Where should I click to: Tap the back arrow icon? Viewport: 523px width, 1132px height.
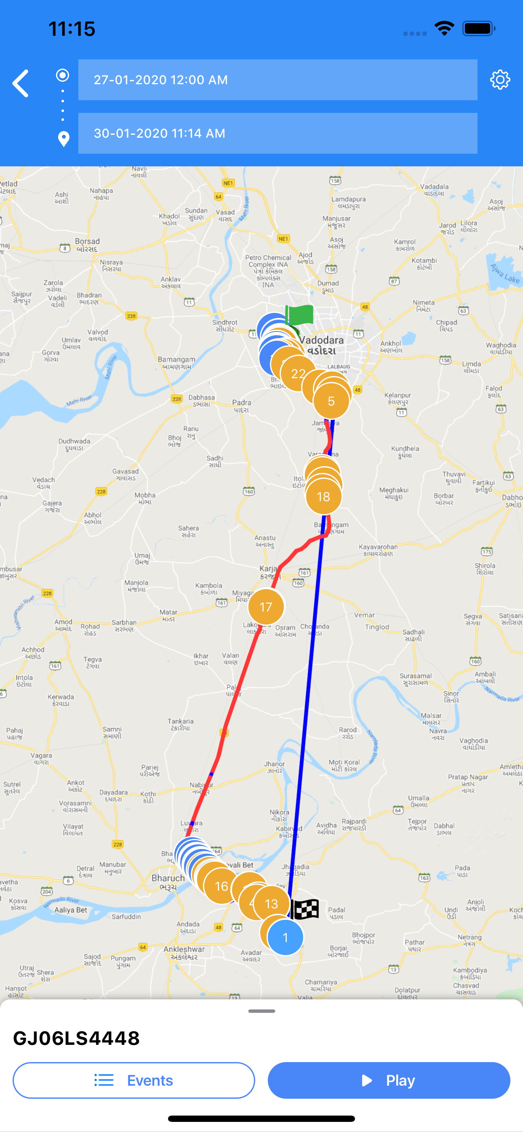(21, 83)
